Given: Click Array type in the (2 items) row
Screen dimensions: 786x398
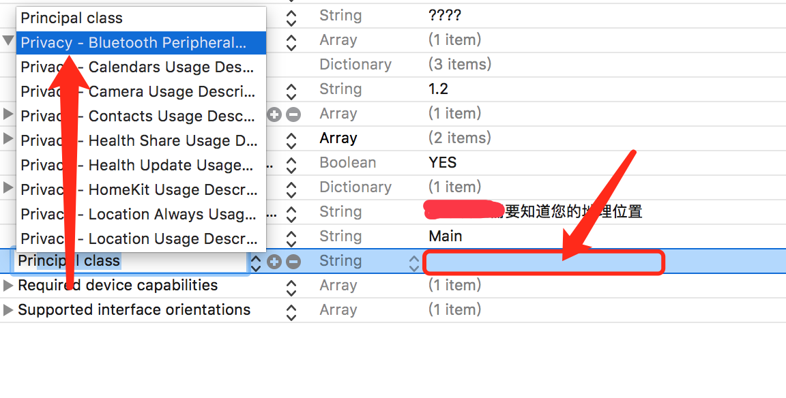Looking at the screenshot, I should coord(338,138).
